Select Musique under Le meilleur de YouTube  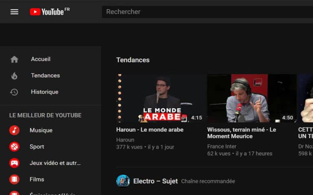[41, 130]
